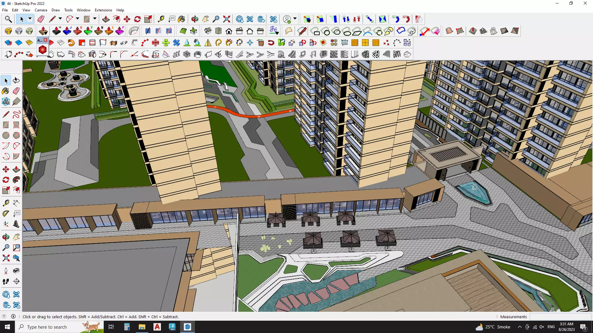593x333 pixels.
Task: Select the Rotate tool in top toolbar
Action: (x=137, y=19)
